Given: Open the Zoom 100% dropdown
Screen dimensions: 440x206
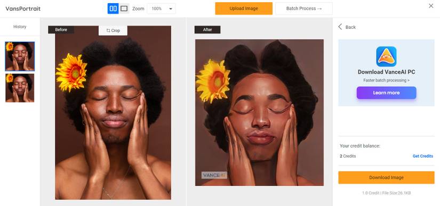Looking at the screenshot, I should [162, 9].
